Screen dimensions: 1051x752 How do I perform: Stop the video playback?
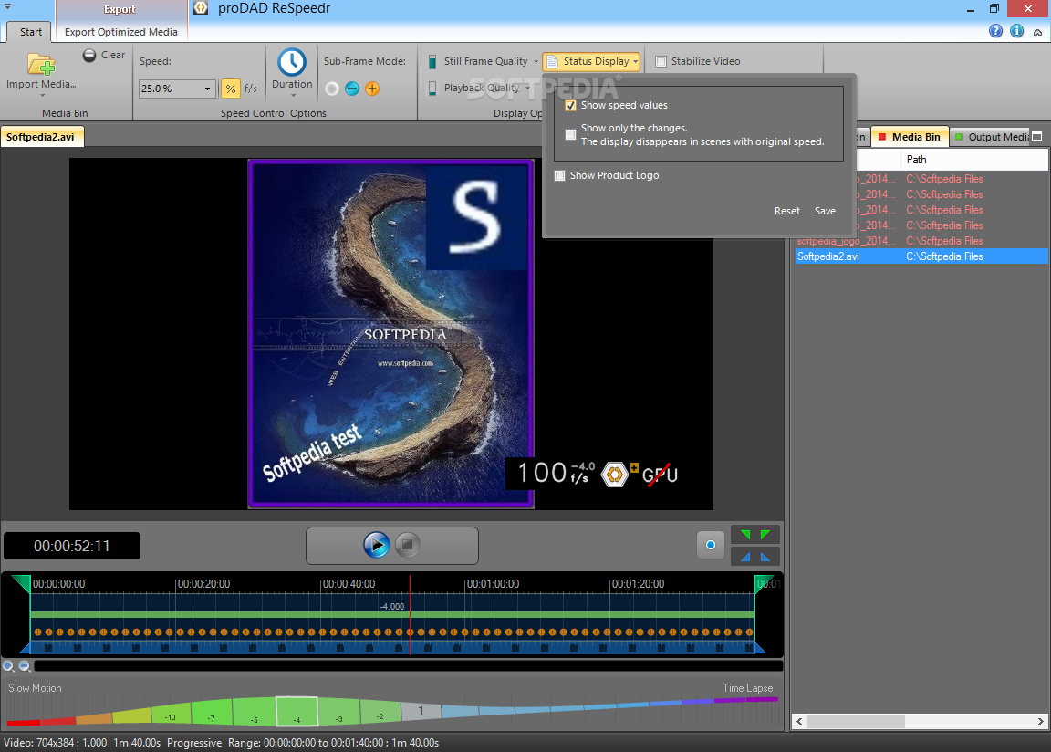click(x=407, y=545)
